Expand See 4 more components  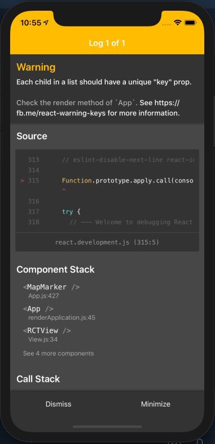pyautogui.click(x=59, y=354)
